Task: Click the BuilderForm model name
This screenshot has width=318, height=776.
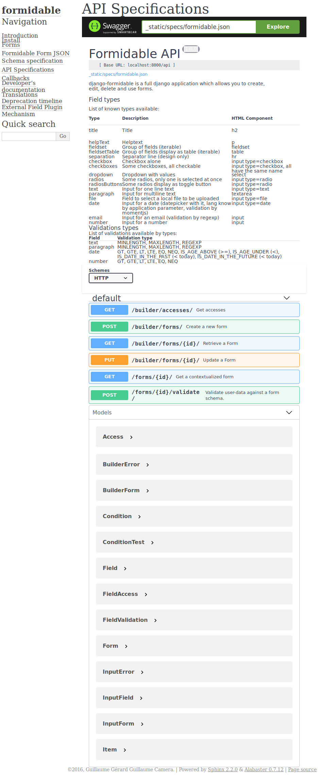Action: coord(121,490)
